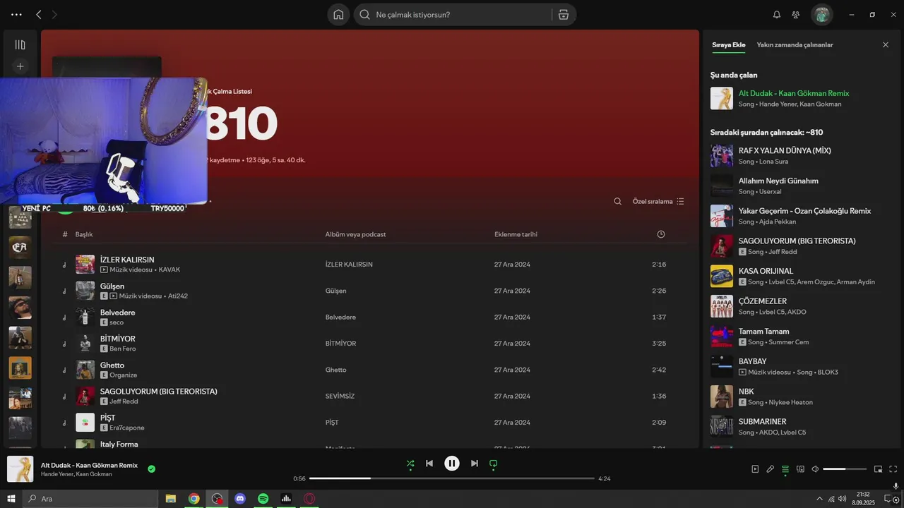This screenshot has height=508, width=904.
Task: Adjust the volume slider
Action: pos(845,468)
